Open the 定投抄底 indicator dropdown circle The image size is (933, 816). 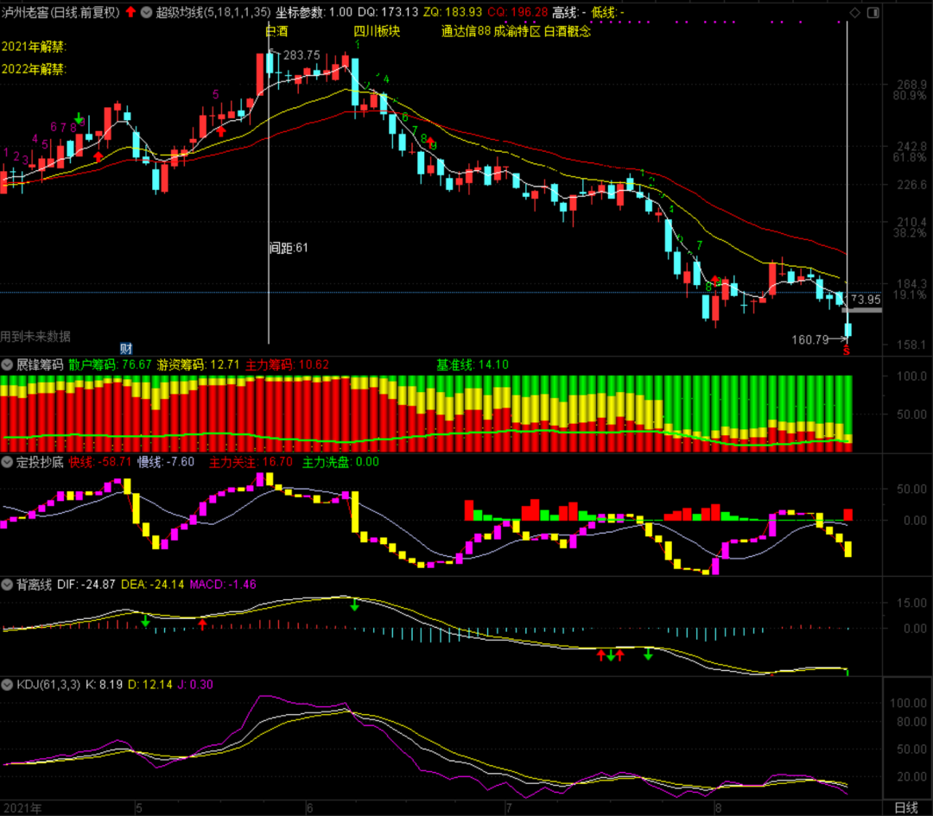7,462
